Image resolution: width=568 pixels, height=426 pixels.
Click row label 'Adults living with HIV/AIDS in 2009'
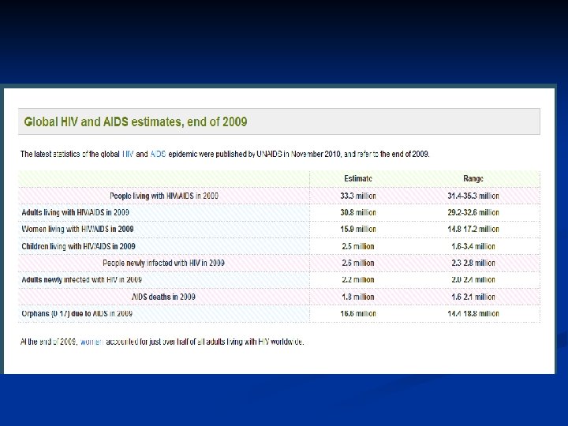[76, 212]
